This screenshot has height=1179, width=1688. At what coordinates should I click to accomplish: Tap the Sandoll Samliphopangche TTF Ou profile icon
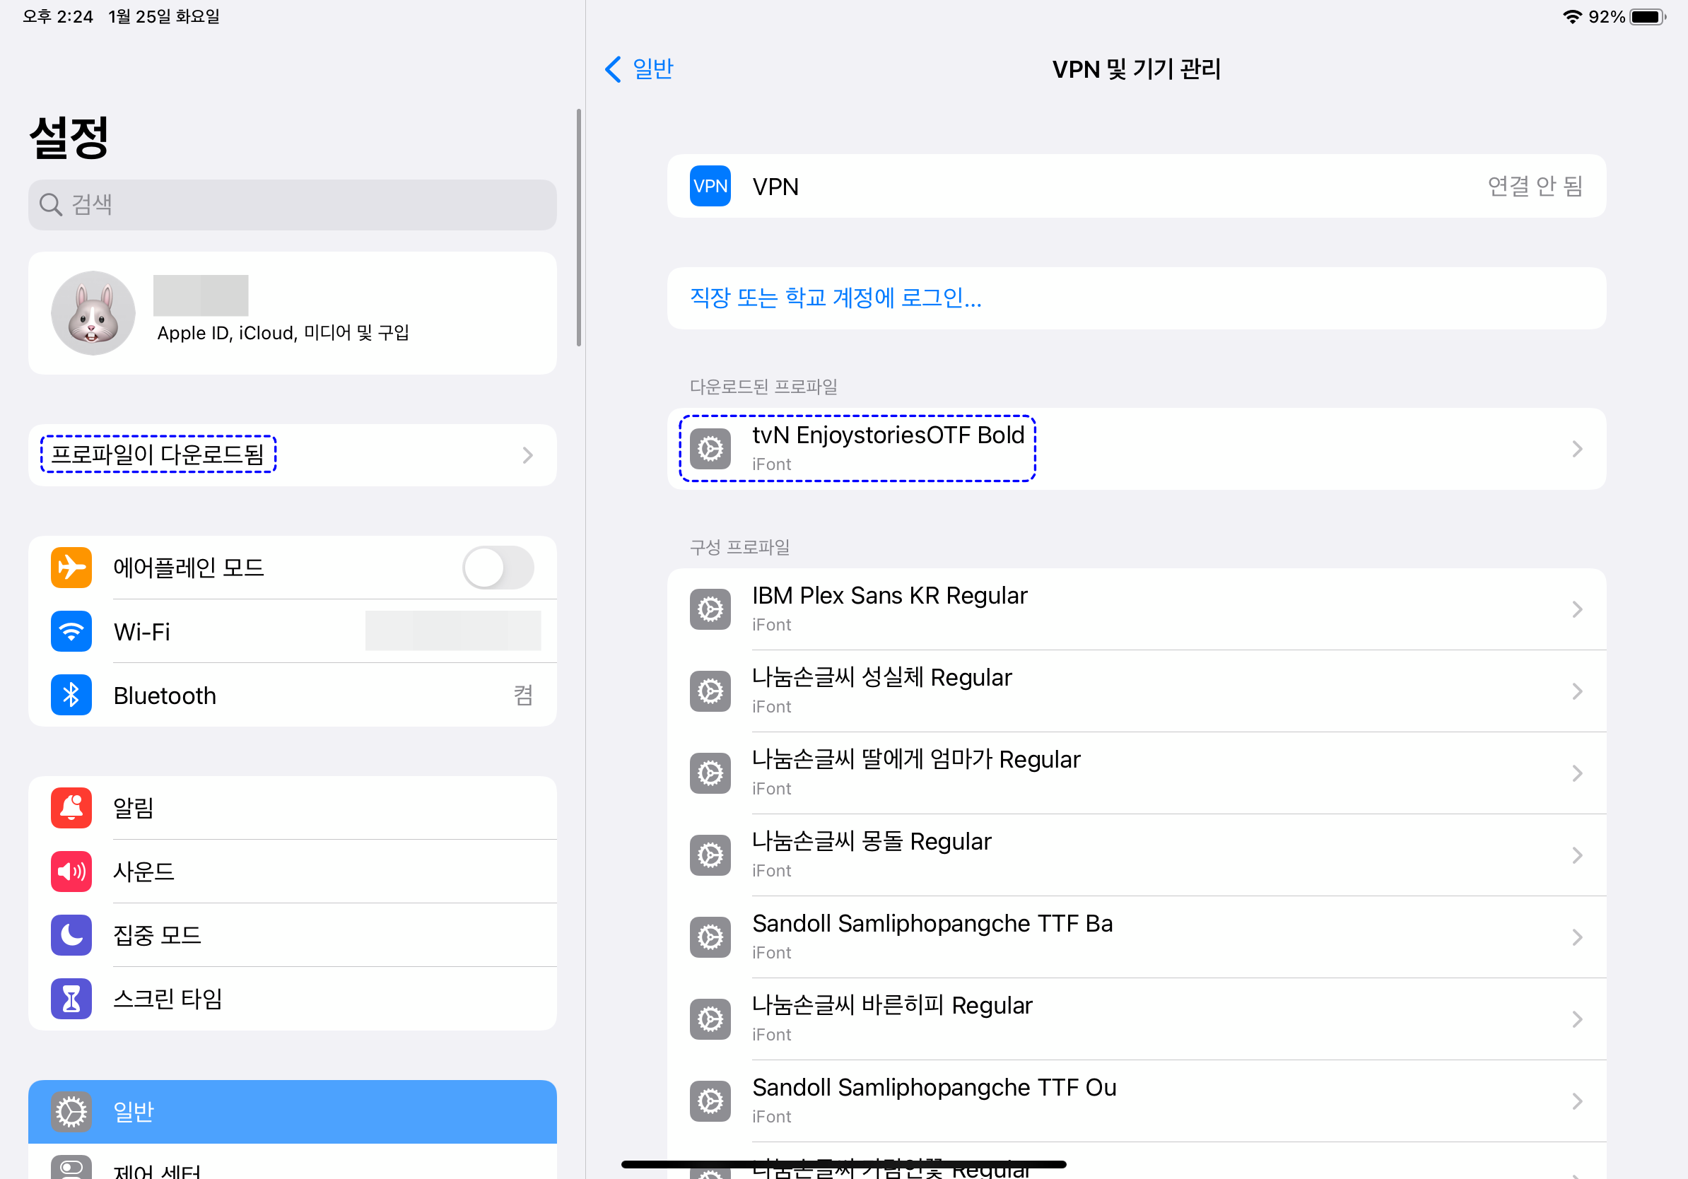(710, 1101)
